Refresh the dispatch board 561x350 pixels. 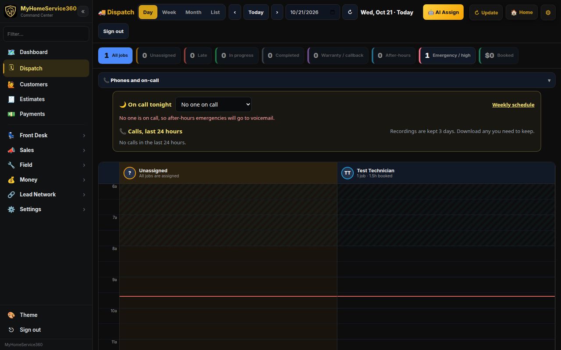(x=350, y=12)
